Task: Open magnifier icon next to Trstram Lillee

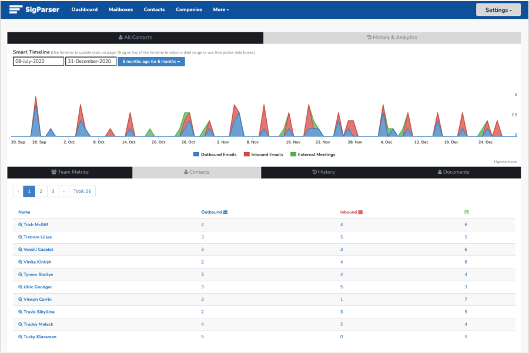Action: [x=20, y=237]
